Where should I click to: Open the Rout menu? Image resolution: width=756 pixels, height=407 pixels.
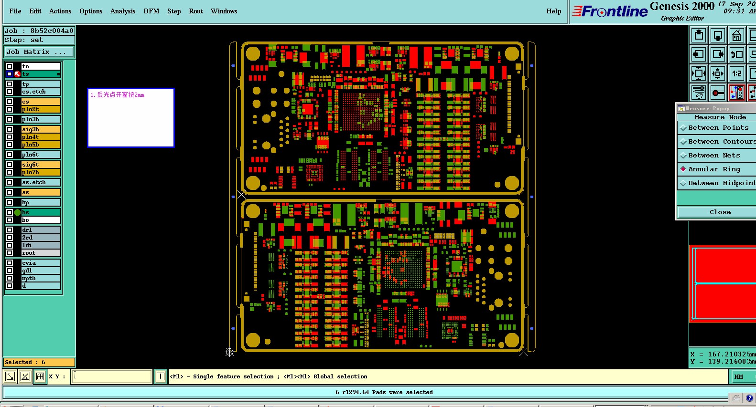click(x=196, y=11)
